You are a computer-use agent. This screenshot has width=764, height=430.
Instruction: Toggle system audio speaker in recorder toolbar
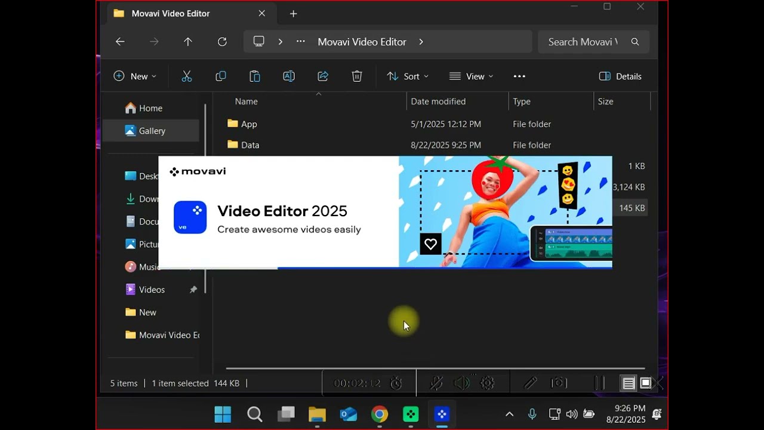tap(461, 383)
